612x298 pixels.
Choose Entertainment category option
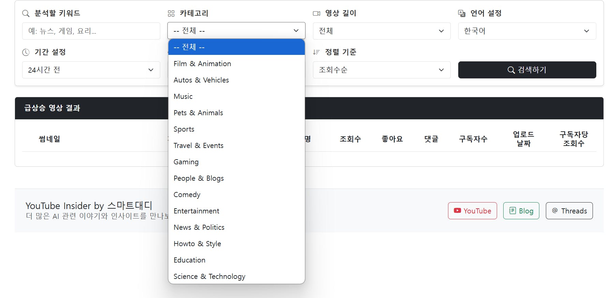click(237, 211)
